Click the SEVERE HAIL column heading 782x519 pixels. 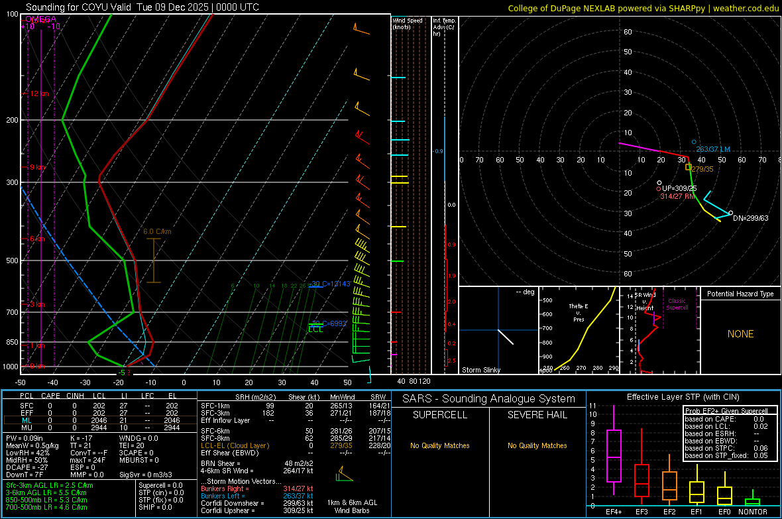coord(537,415)
